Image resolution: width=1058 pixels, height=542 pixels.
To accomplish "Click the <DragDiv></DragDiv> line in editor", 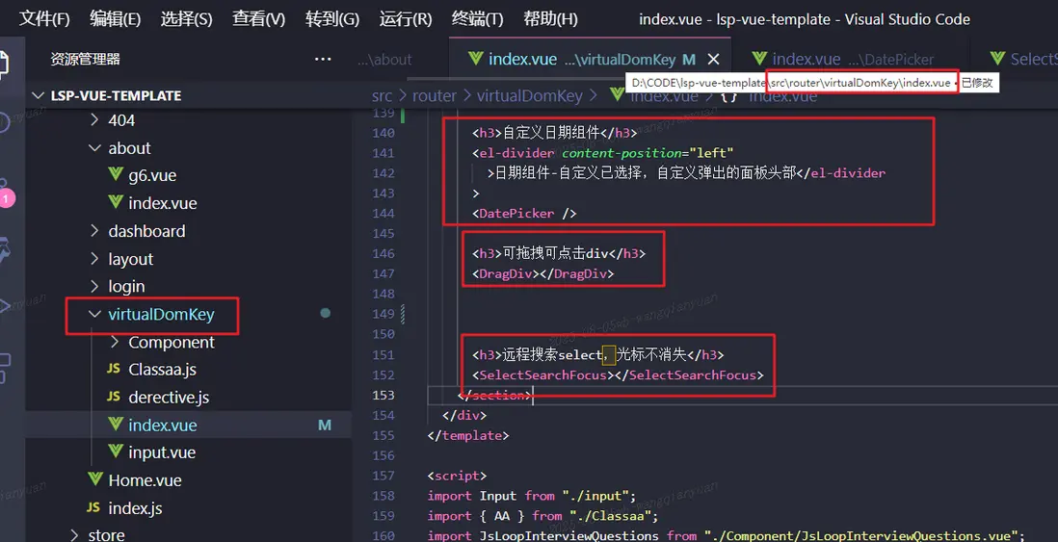I will pos(543,273).
